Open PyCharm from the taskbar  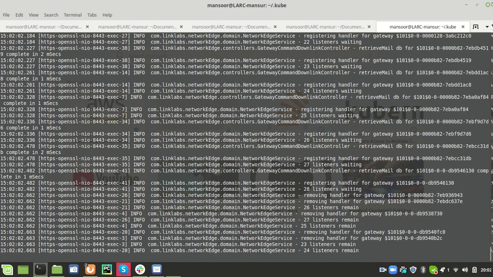click(x=107, y=270)
